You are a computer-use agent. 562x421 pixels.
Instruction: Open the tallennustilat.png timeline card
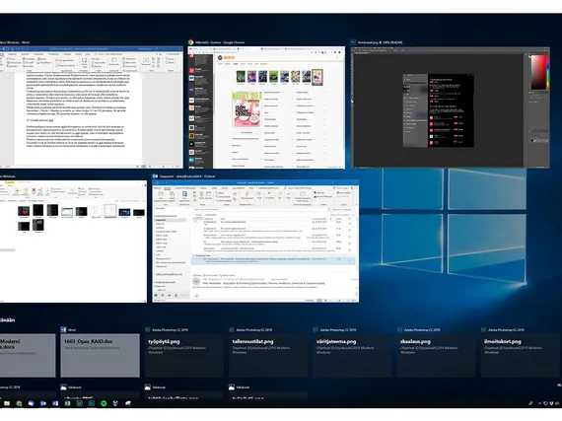pyautogui.click(x=268, y=355)
